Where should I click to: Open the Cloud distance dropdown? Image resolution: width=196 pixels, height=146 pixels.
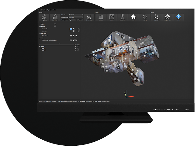[x=76, y=17]
